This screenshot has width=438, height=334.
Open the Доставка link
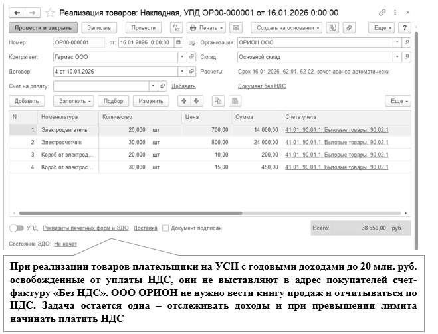(146, 228)
